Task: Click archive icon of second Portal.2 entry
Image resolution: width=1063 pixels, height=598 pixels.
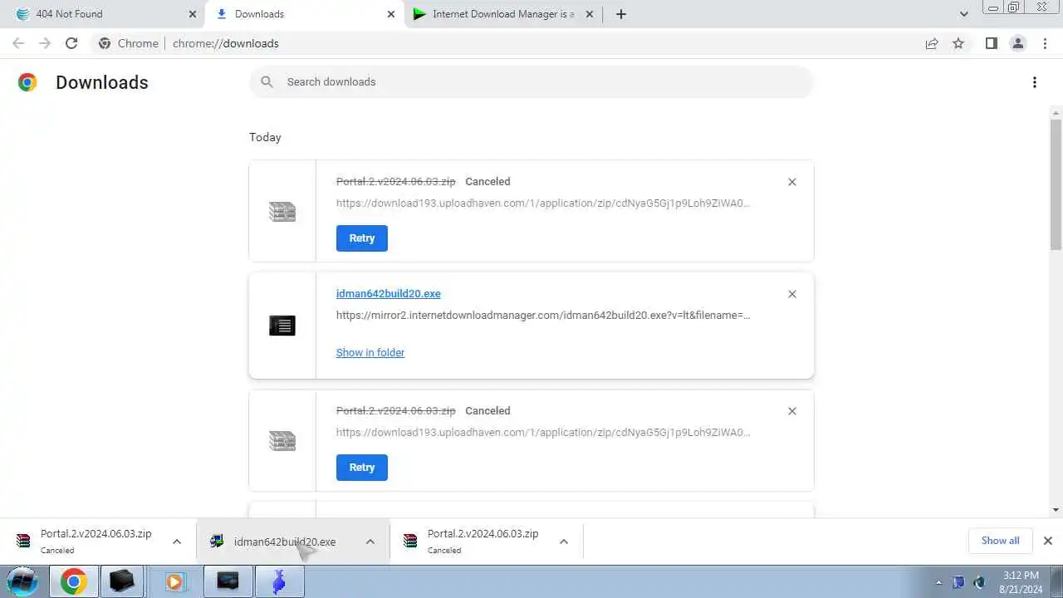Action: [x=282, y=440]
